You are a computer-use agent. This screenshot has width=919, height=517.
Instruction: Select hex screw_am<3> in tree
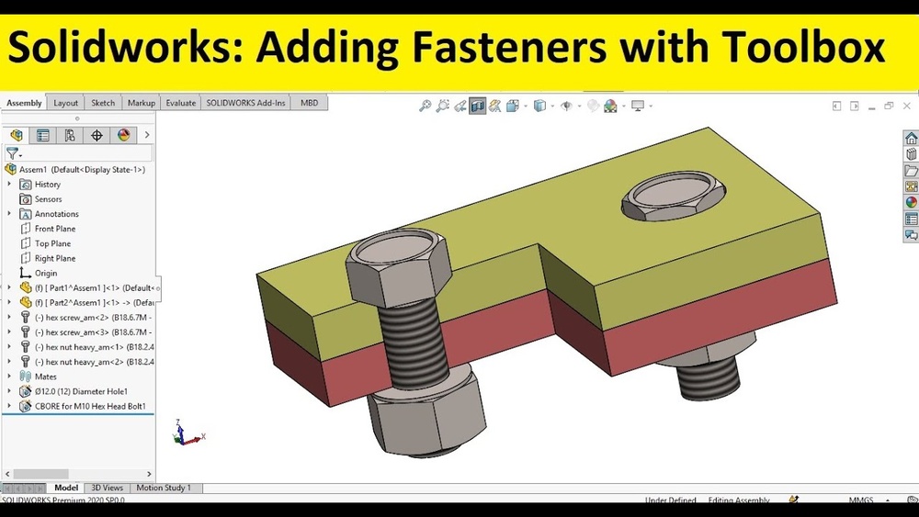point(86,332)
